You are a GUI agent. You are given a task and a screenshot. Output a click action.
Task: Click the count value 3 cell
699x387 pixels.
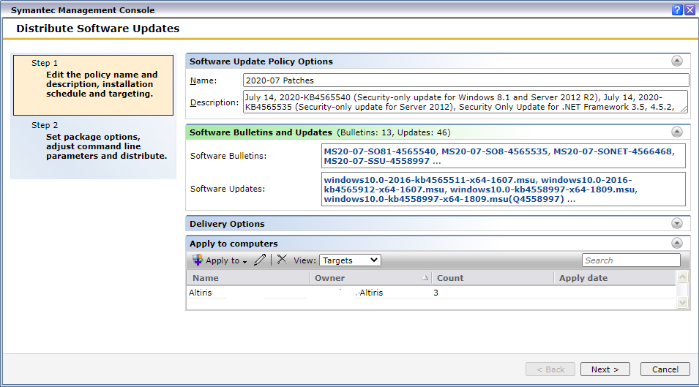436,293
